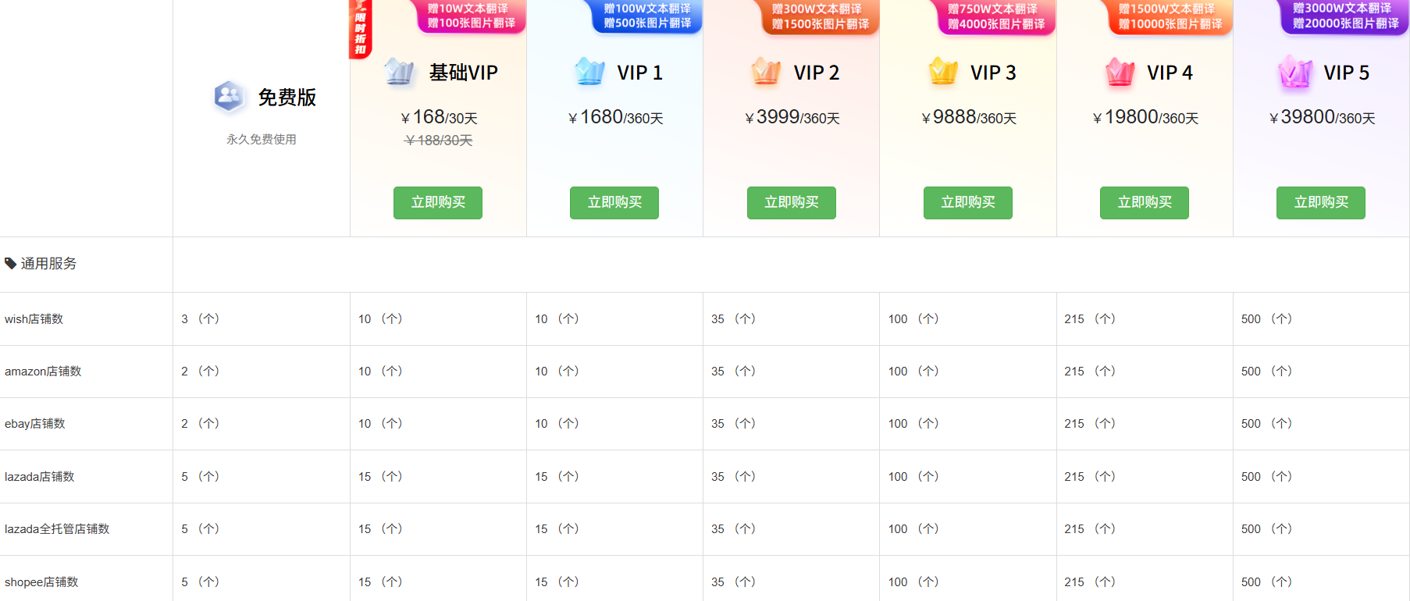Click the lazada全托管店铺数 row label
Viewport: 1410px width, 601px height.
(x=57, y=529)
